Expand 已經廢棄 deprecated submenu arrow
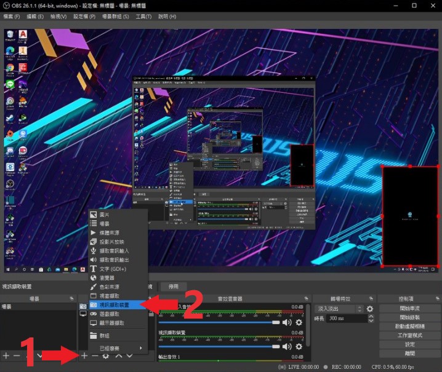The height and width of the screenshot is (372, 442). 140,348
